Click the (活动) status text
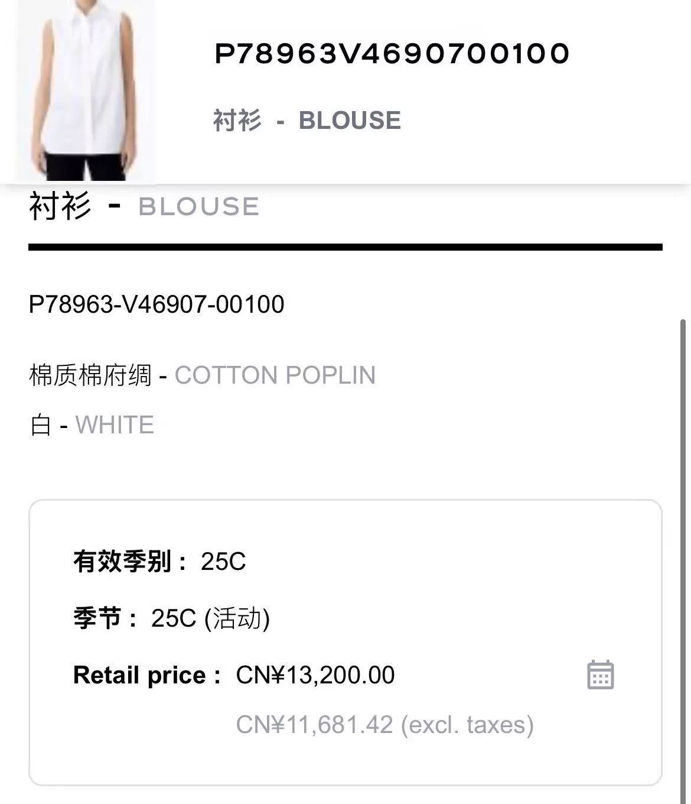Image resolution: width=691 pixels, height=804 pixels. pos(237,618)
